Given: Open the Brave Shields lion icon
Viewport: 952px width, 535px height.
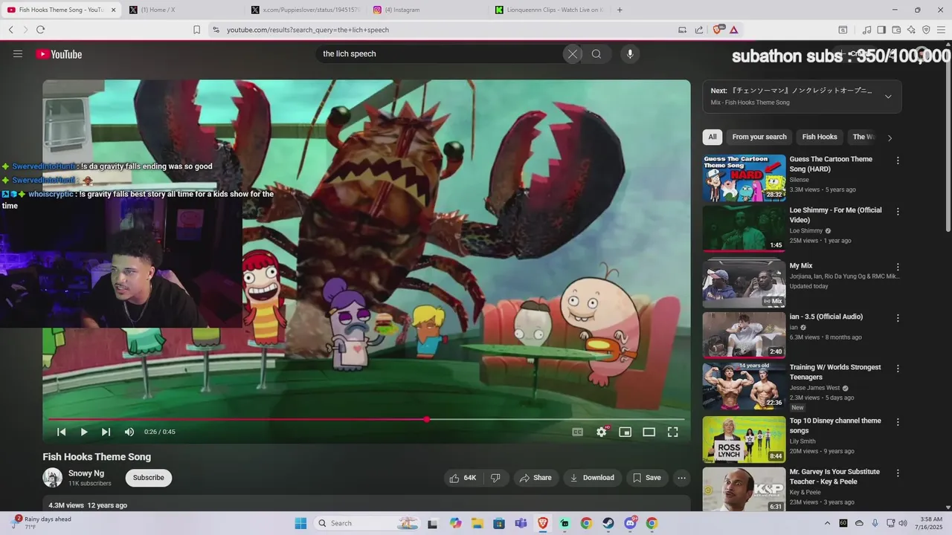Looking at the screenshot, I should pos(718,30).
